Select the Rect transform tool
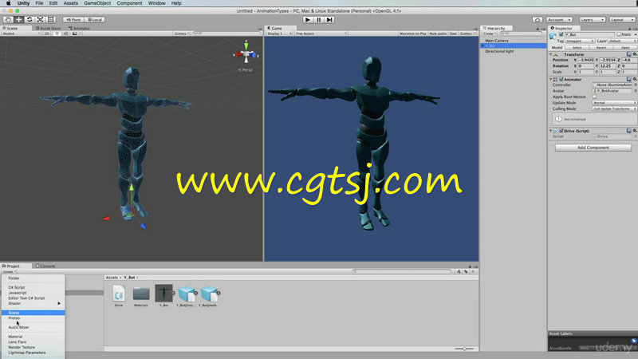This screenshot has height=359, width=638. (x=50, y=19)
